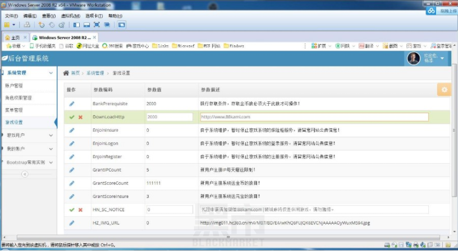The image size is (458, 251).
Task: Open the 网银 dropdown in browser toolbar
Action: (345, 46)
